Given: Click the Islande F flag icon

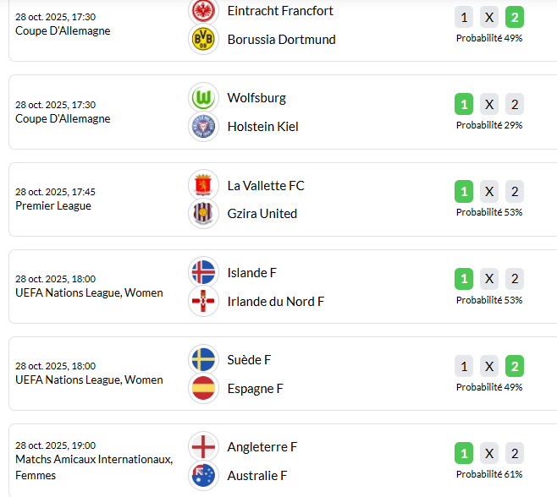Looking at the screenshot, I should 203,272.
